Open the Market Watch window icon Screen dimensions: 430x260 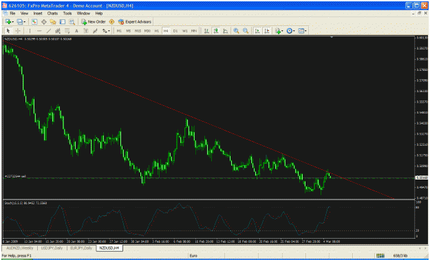[34, 22]
